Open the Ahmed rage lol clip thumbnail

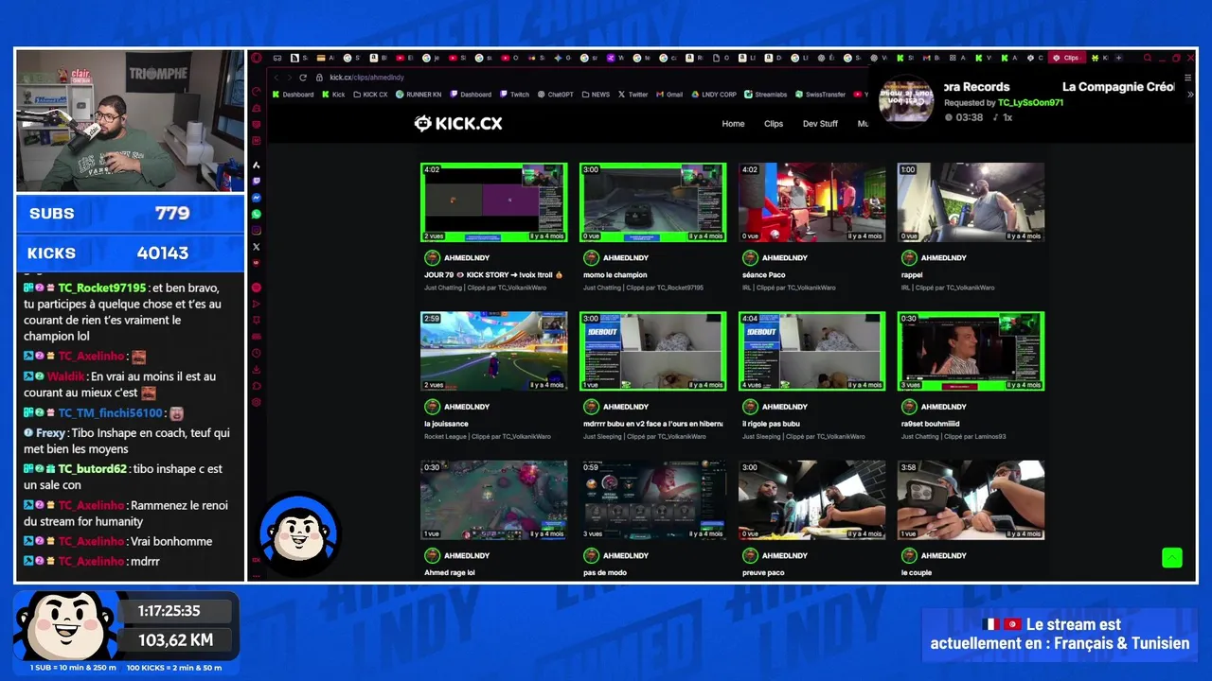coord(493,499)
